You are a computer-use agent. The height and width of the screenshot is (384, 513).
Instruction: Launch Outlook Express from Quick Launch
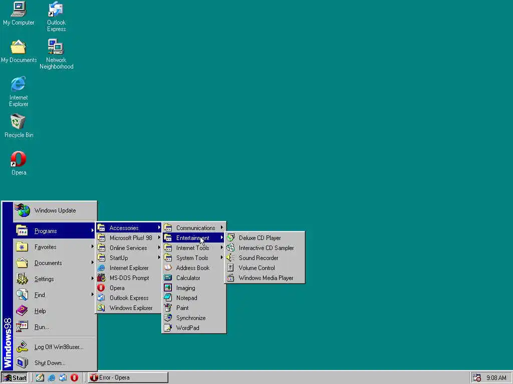pos(63,377)
